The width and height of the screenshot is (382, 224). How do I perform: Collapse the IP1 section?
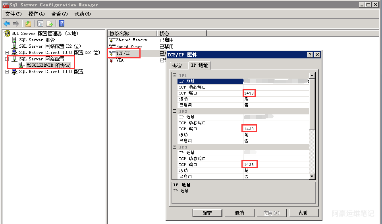point(174,75)
